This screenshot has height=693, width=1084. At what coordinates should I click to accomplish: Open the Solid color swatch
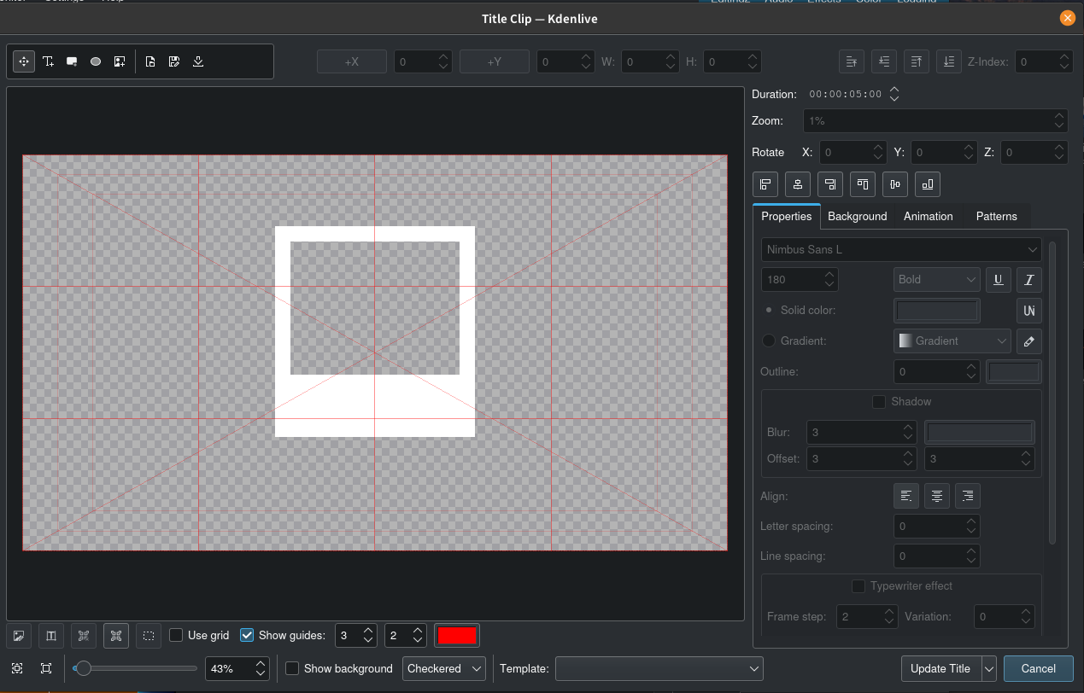936,310
